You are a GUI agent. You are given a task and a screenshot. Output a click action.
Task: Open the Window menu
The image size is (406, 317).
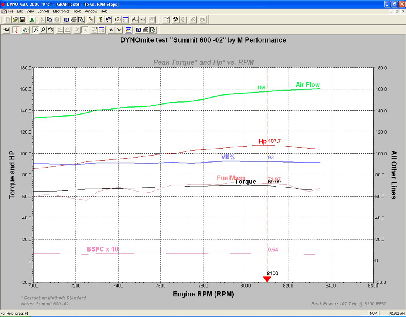pyautogui.click(x=91, y=11)
